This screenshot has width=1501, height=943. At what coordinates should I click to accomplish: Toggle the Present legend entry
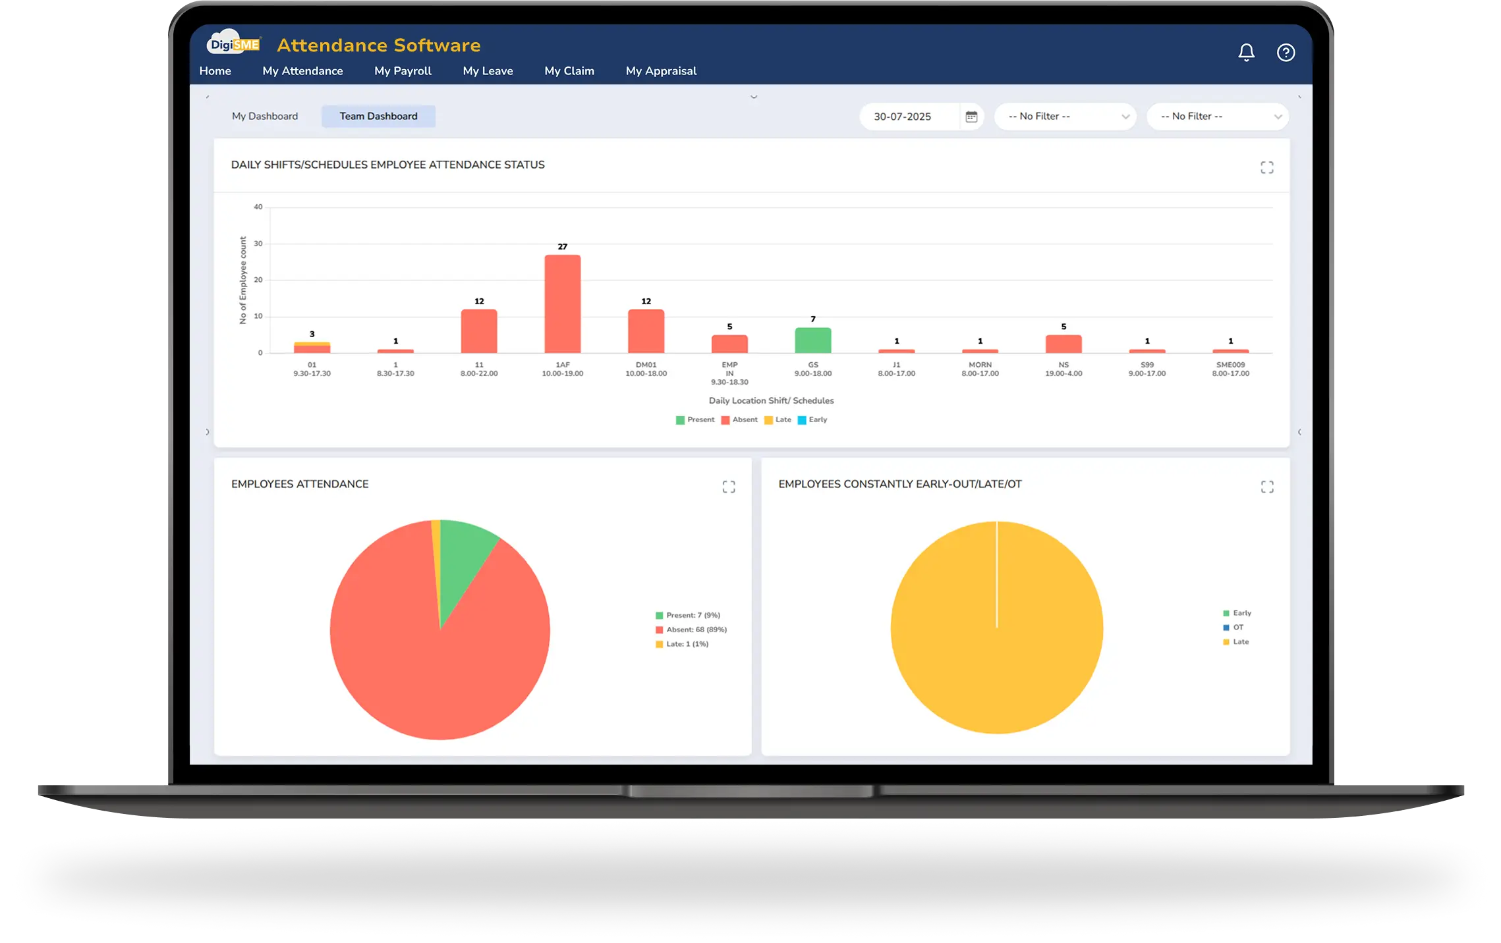(x=696, y=419)
